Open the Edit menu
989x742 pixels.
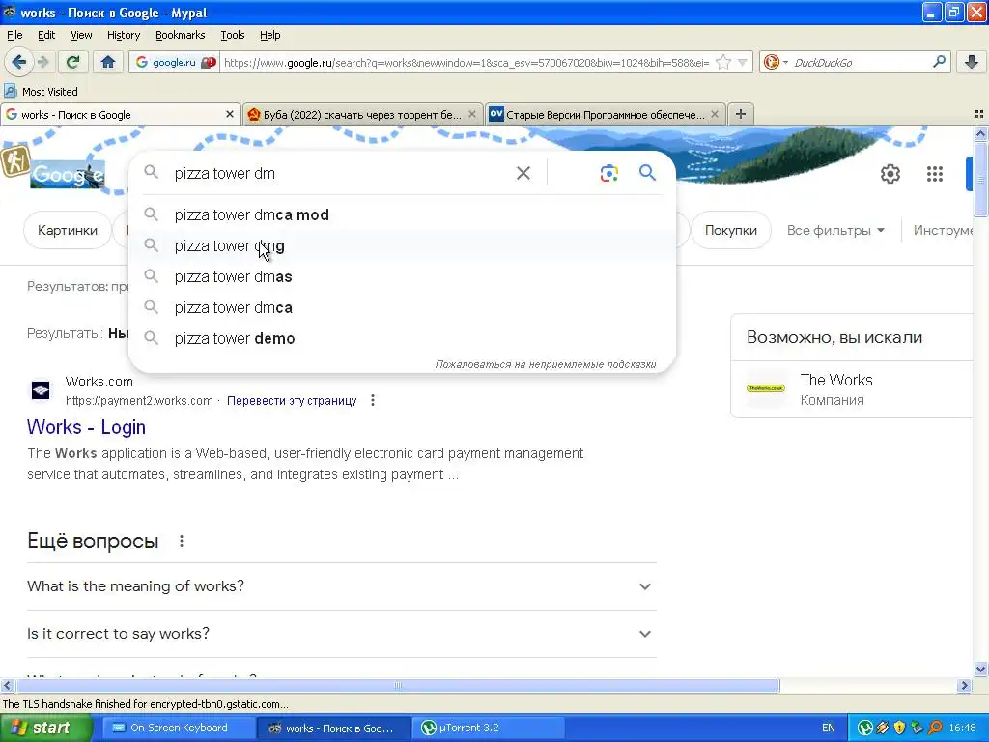click(46, 35)
